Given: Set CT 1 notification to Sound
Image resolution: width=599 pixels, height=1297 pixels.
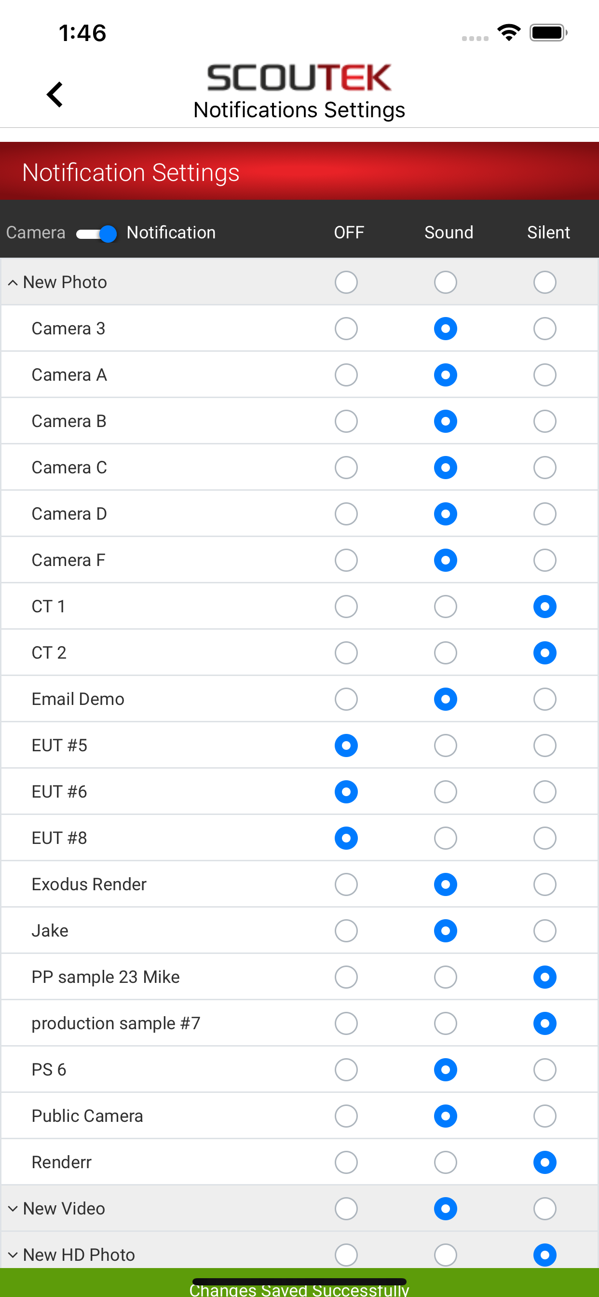Looking at the screenshot, I should [x=446, y=607].
